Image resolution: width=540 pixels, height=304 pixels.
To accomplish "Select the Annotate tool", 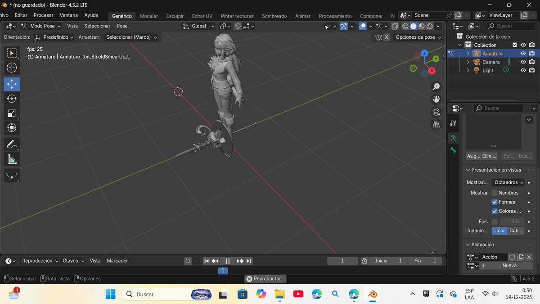I will 12,145.
